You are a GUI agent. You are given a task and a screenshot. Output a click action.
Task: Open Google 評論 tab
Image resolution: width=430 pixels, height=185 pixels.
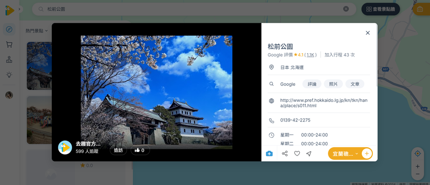pos(312,84)
